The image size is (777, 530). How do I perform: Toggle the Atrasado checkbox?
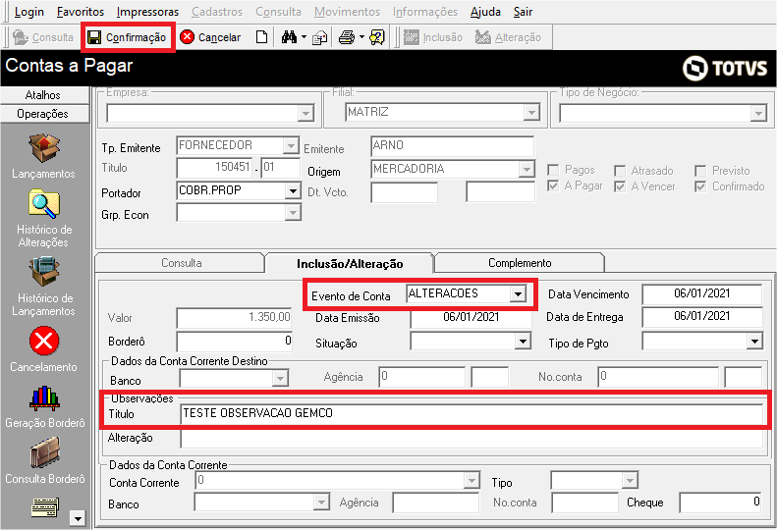(x=620, y=171)
